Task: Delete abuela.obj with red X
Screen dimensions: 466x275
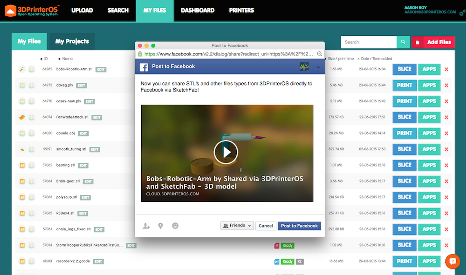Action: 446,134
